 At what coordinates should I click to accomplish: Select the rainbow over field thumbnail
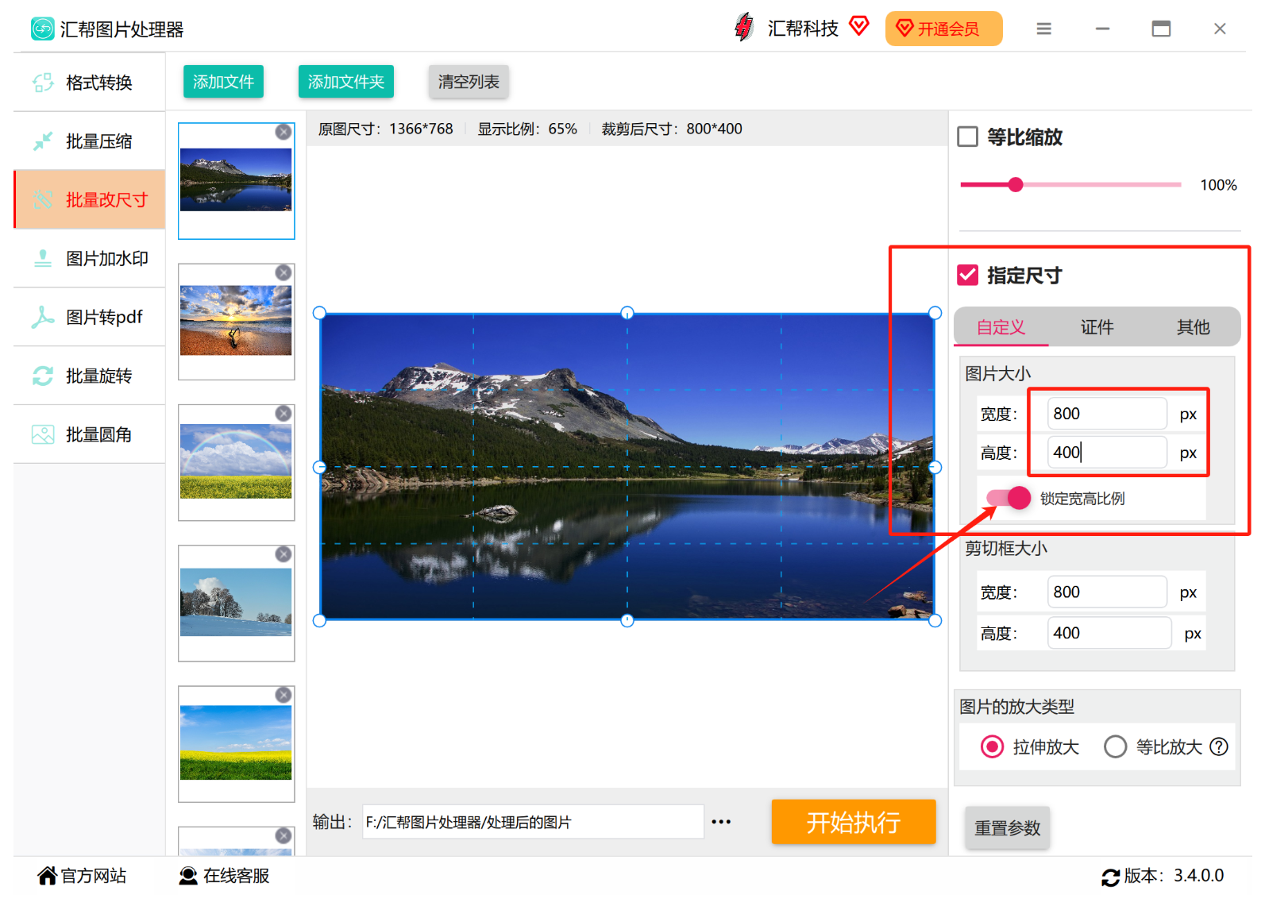[236, 462]
